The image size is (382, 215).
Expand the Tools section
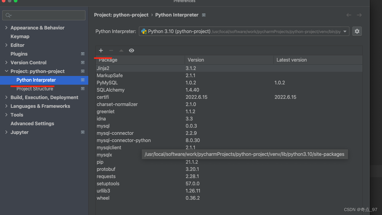point(6,115)
